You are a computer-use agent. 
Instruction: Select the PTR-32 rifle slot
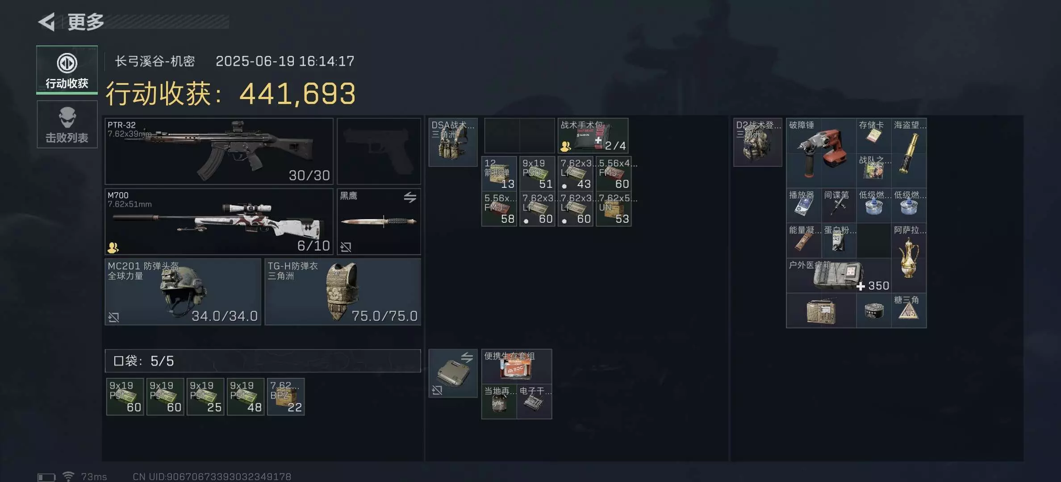tap(219, 151)
